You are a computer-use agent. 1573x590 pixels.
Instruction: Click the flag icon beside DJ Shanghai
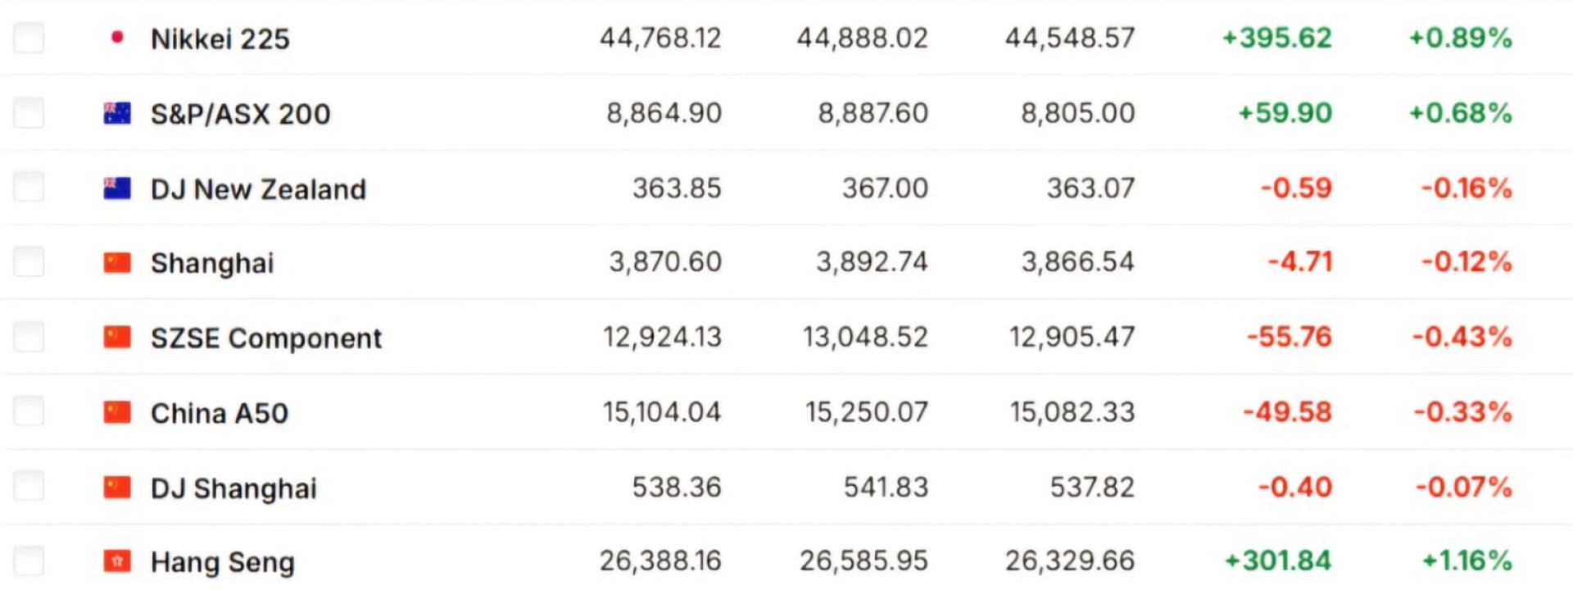click(x=117, y=488)
